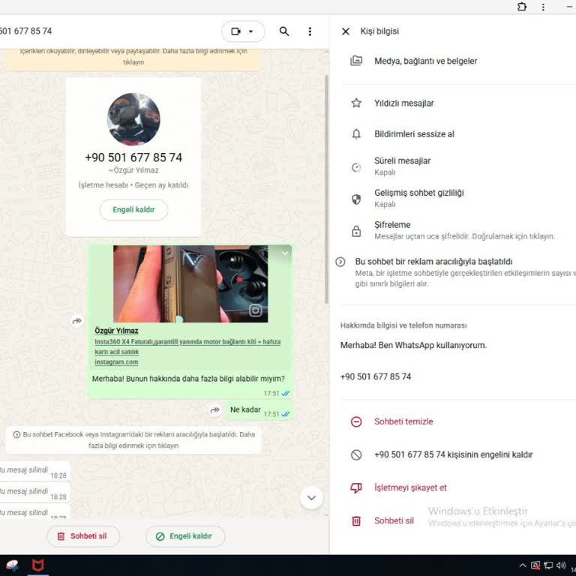This screenshot has height=576, width=576.
Task: Click the lock encryption icon
Action: tap(356, 232)
